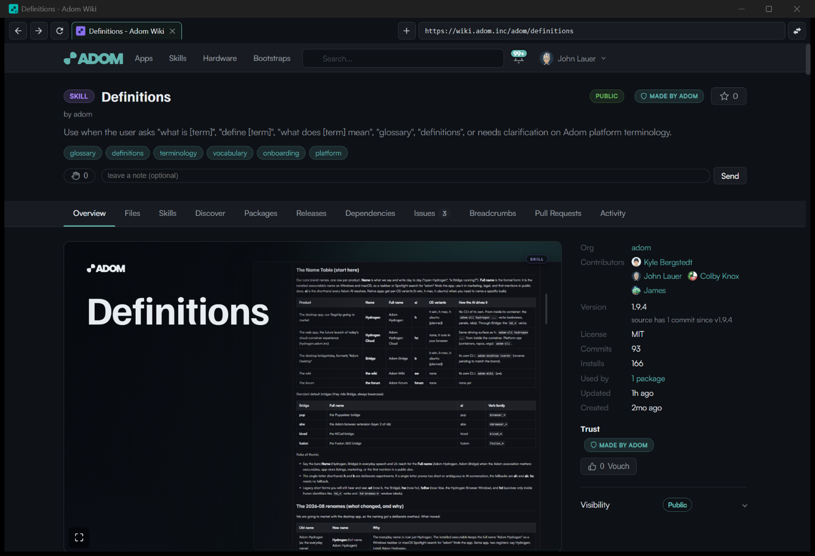This screenshot has width=815, height=556.
Task: Click the onboarding tag
Action: point(281,153)
